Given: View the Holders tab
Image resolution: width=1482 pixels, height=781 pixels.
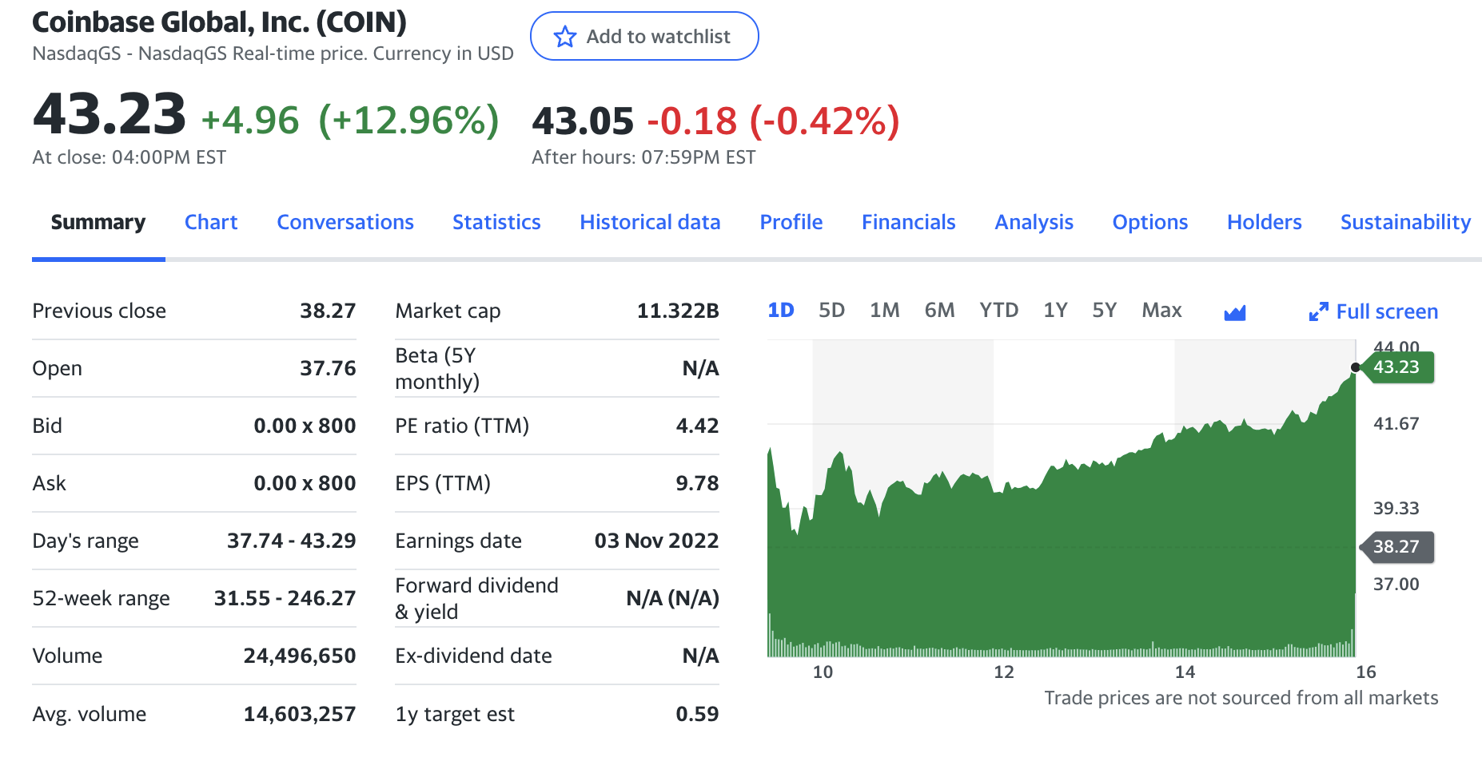Looking at the screenshot, I should [x=1263, y=222].
